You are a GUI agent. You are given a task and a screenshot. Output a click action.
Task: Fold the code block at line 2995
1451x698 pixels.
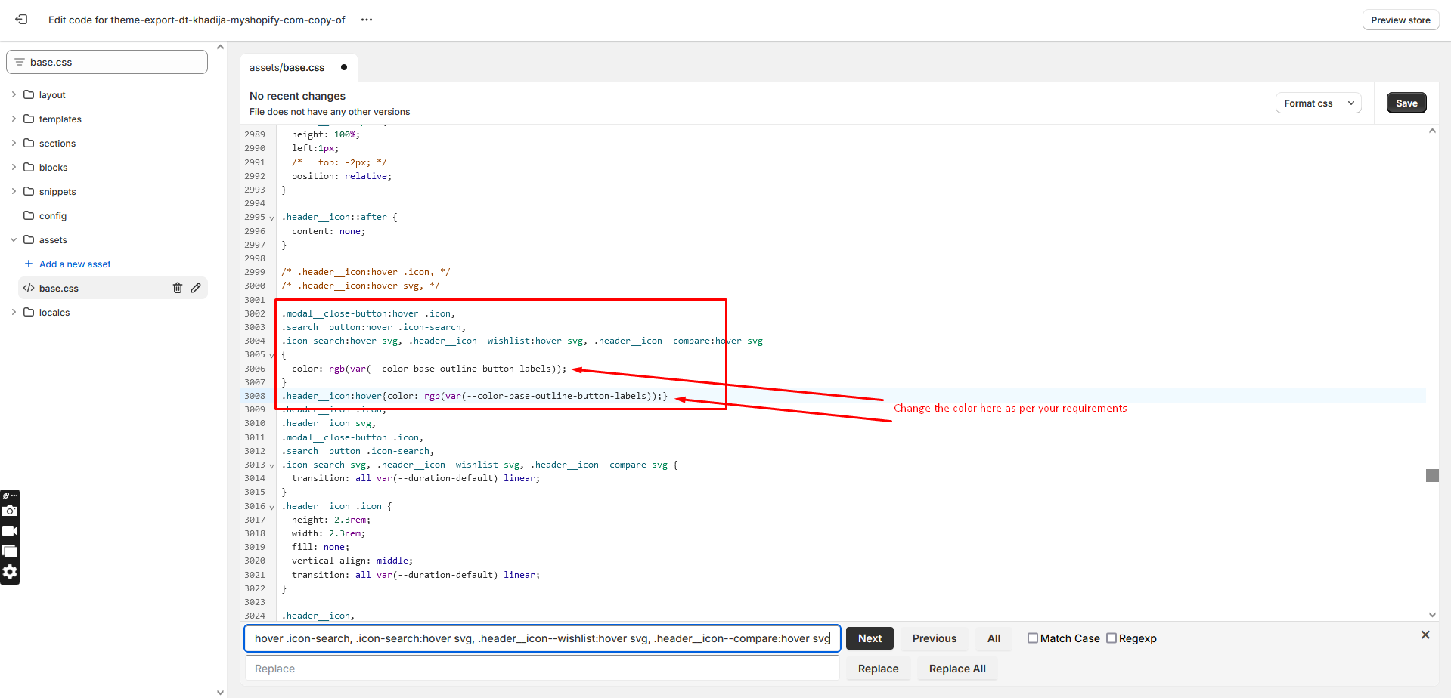tap(271, 218)
